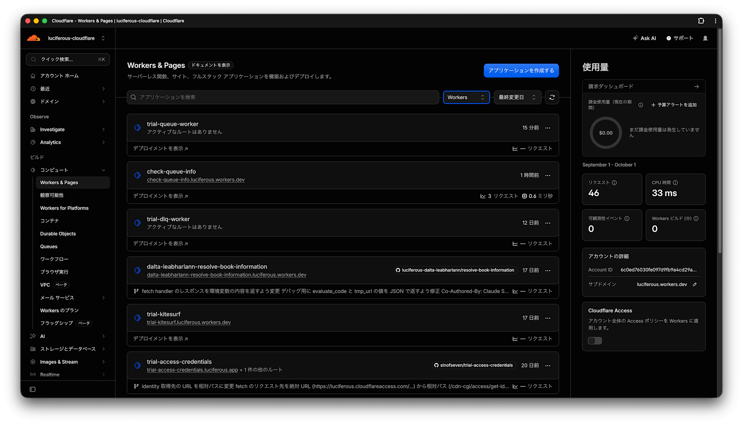Open more options for trial-kitesurf
Image resolution: width=743 pixels, height=425 pixels.
pyautogui.click(x=548, y=318)
